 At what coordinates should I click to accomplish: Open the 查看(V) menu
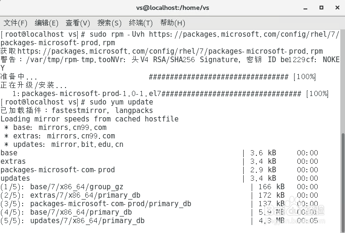pos(78,23)
